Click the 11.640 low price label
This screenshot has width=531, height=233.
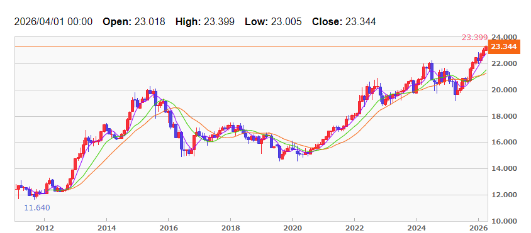[x=37, y=208]
